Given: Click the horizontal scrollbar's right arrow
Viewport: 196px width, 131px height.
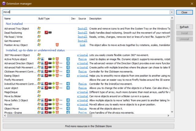Looking at the screenshot, I should 168,116.
